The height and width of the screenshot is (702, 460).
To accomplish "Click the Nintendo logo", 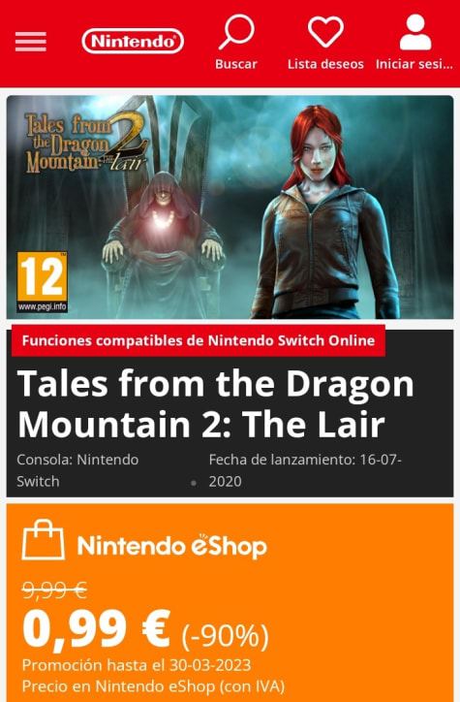I will (133, 41).
